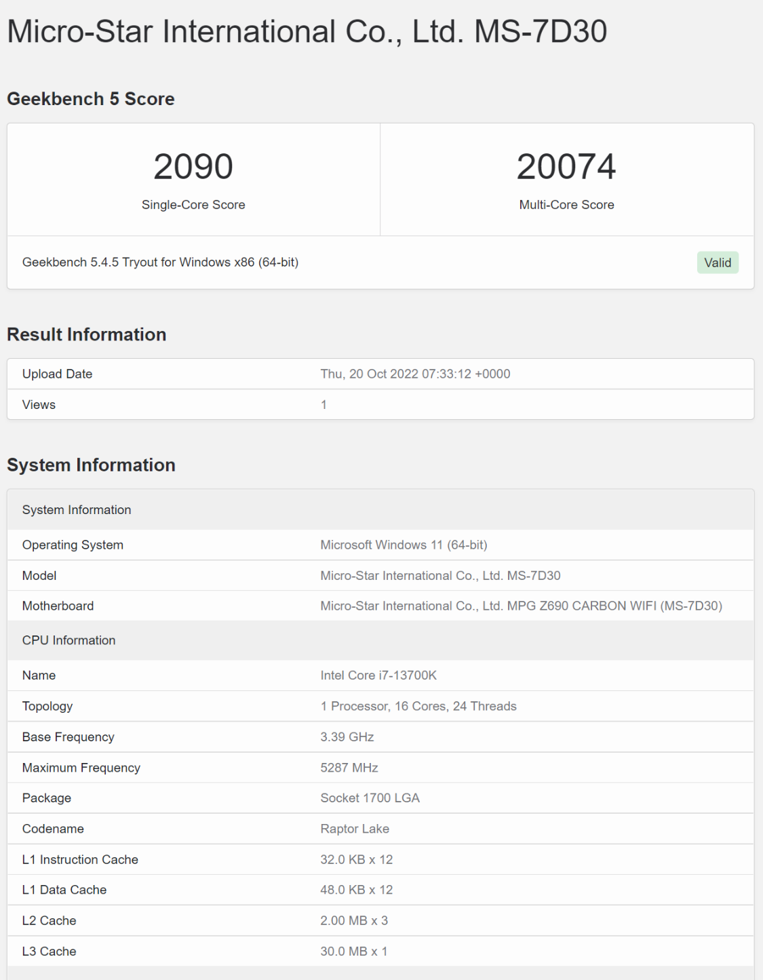Viewport: 763px width, 980px height.
Task: Click the Model value ending in MS-7D30
Action: point(440,576)
